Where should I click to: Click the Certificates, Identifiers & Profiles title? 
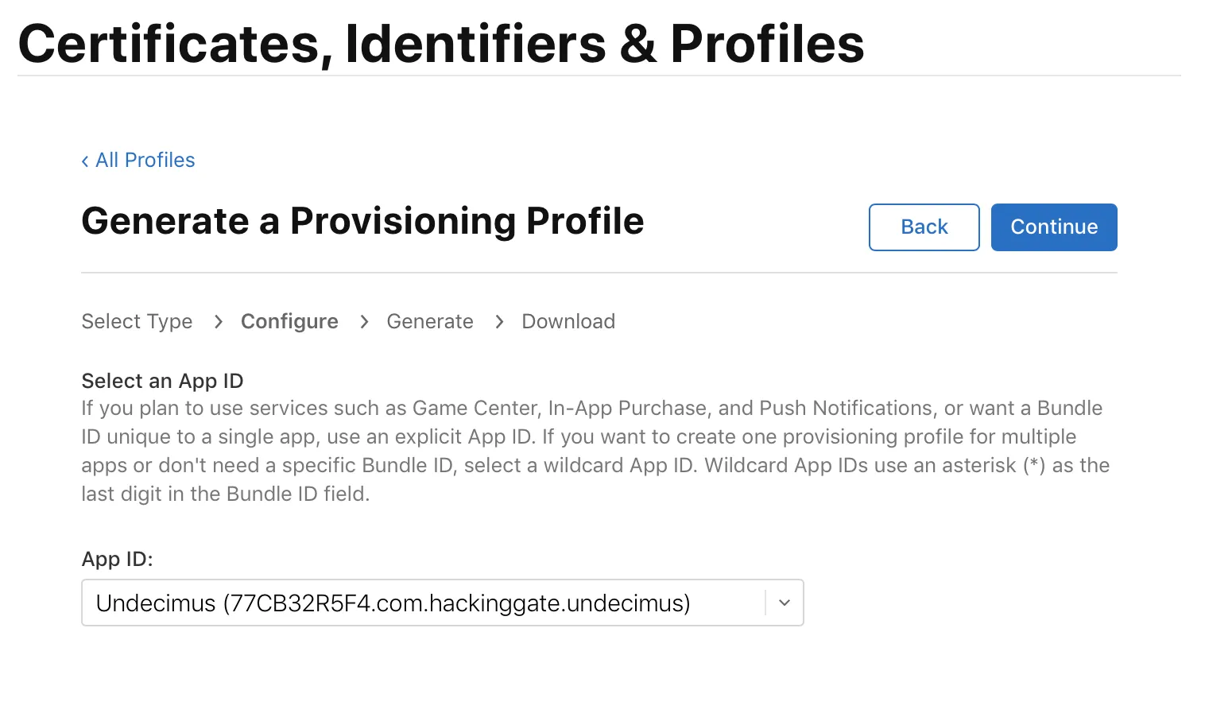click(x=440, y=43)
